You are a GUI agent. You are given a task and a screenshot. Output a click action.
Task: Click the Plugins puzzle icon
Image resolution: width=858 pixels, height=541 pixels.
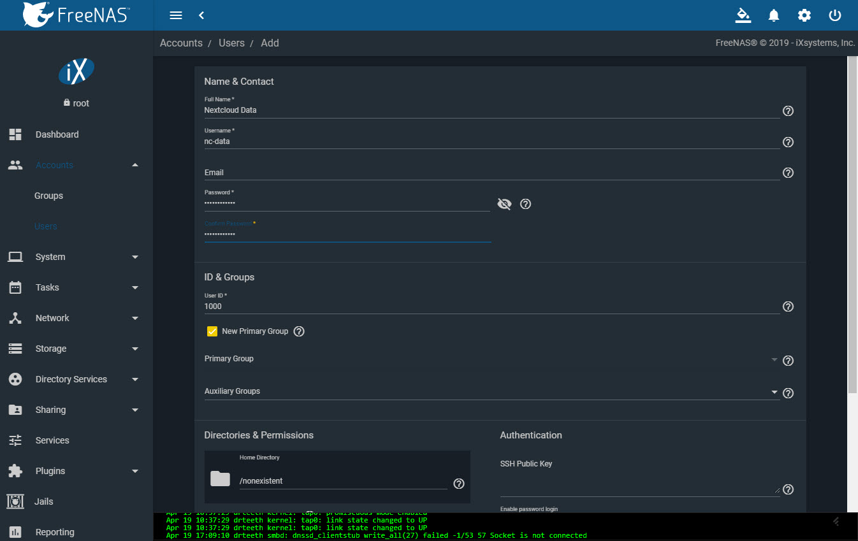[15, 471]
